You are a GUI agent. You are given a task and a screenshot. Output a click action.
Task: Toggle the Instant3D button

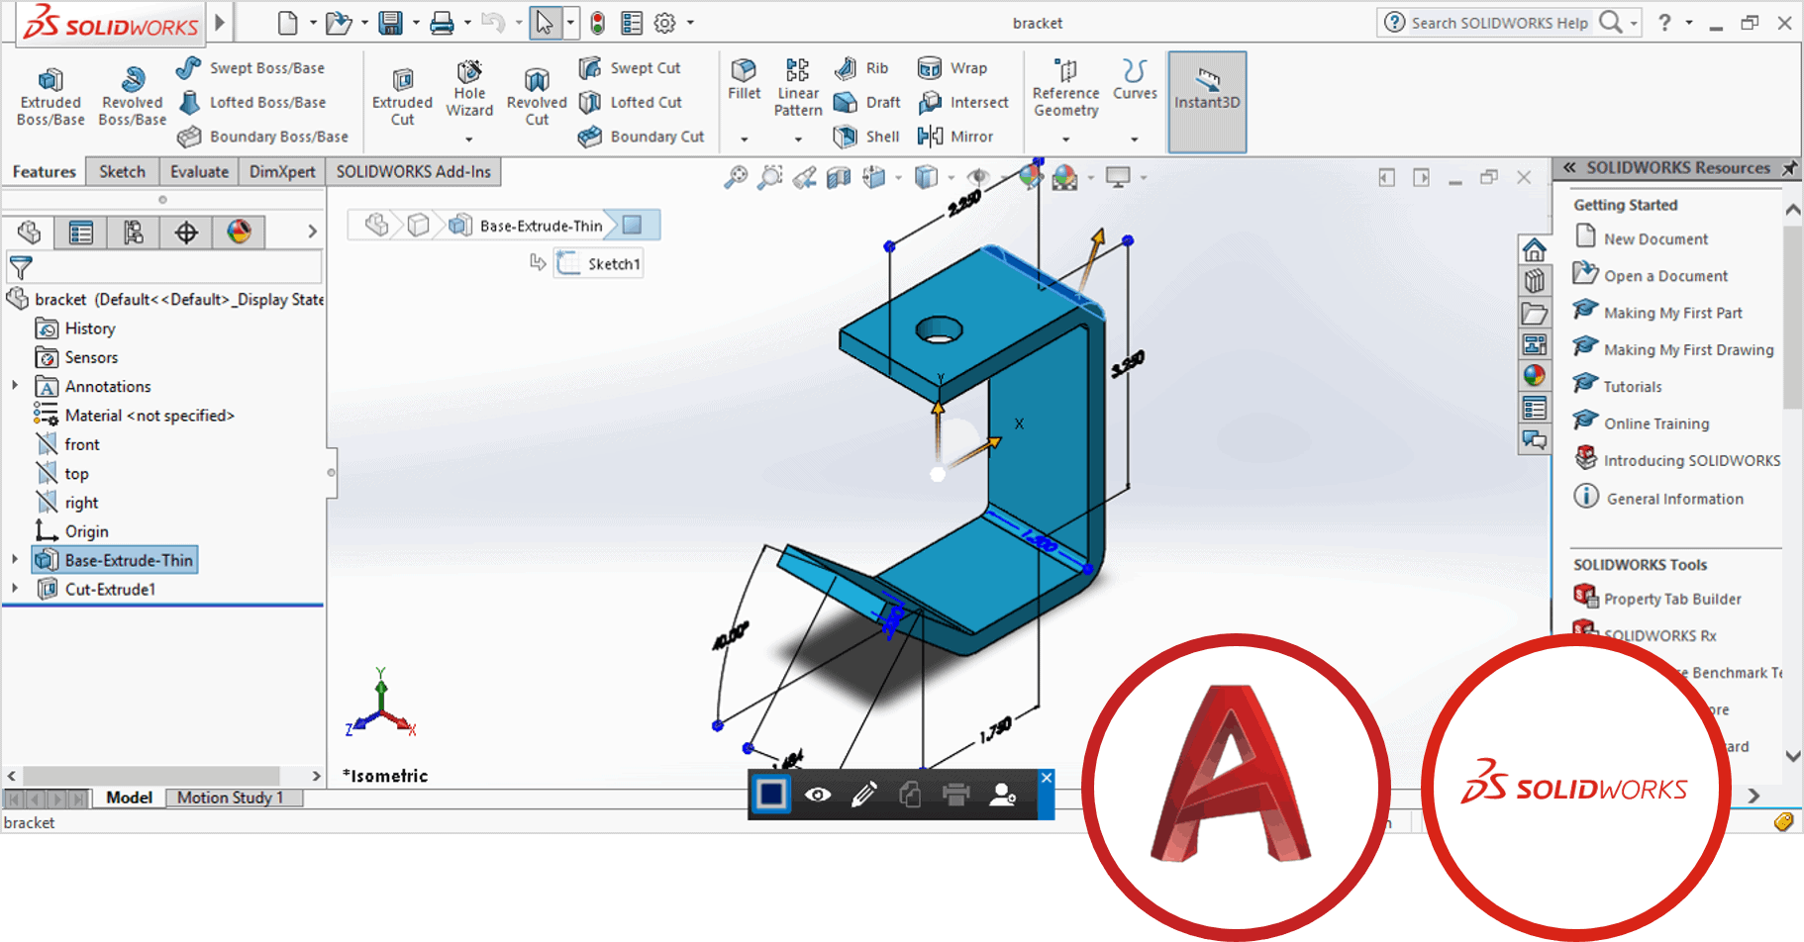coord(1207,102)
